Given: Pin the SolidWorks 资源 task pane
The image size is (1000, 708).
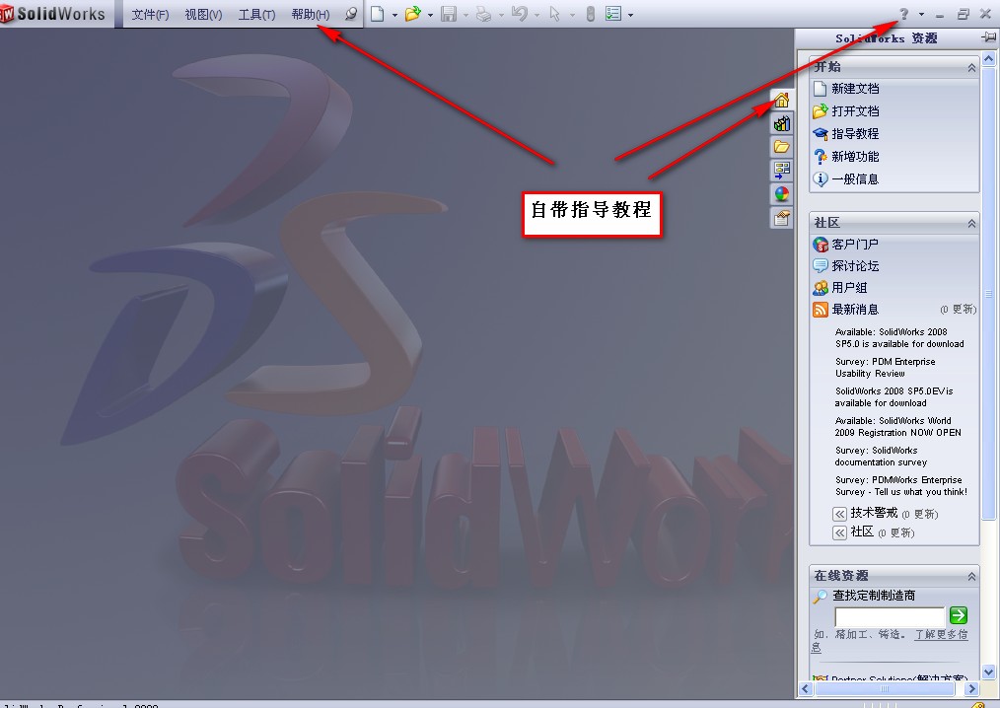Looking at the screenshot, I should pyautogui.click(x=988, y=38).
